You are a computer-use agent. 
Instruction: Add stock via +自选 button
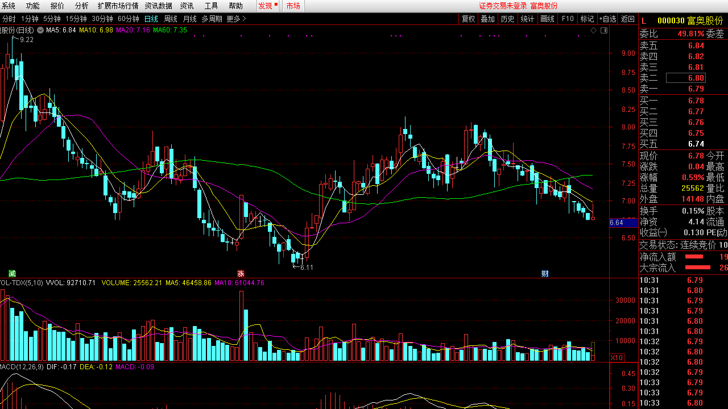pos(607,19)
